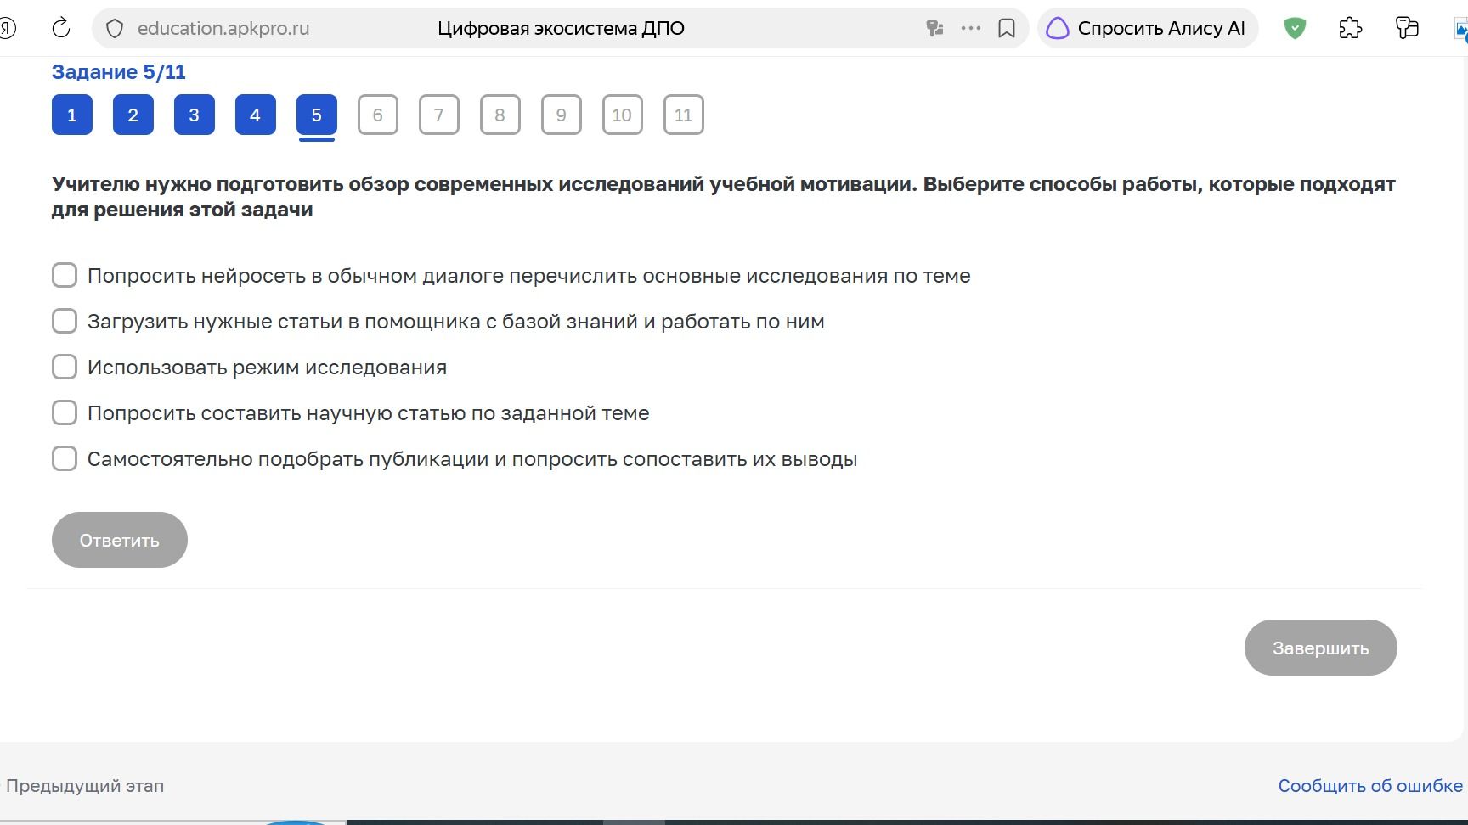The image size is (1468, 825).
Task: Go to task number 1
Action: coord(72,115)
